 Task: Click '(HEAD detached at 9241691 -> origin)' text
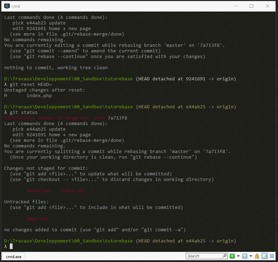186,79
